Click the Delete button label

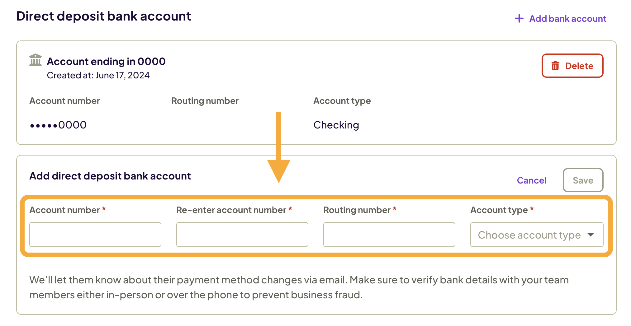tap(579, 66)
